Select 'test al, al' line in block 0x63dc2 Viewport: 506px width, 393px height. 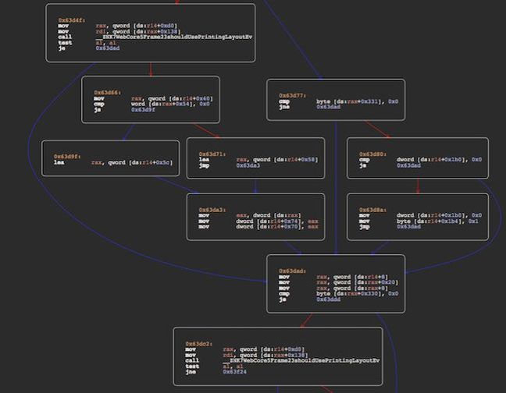click(214, 366)
